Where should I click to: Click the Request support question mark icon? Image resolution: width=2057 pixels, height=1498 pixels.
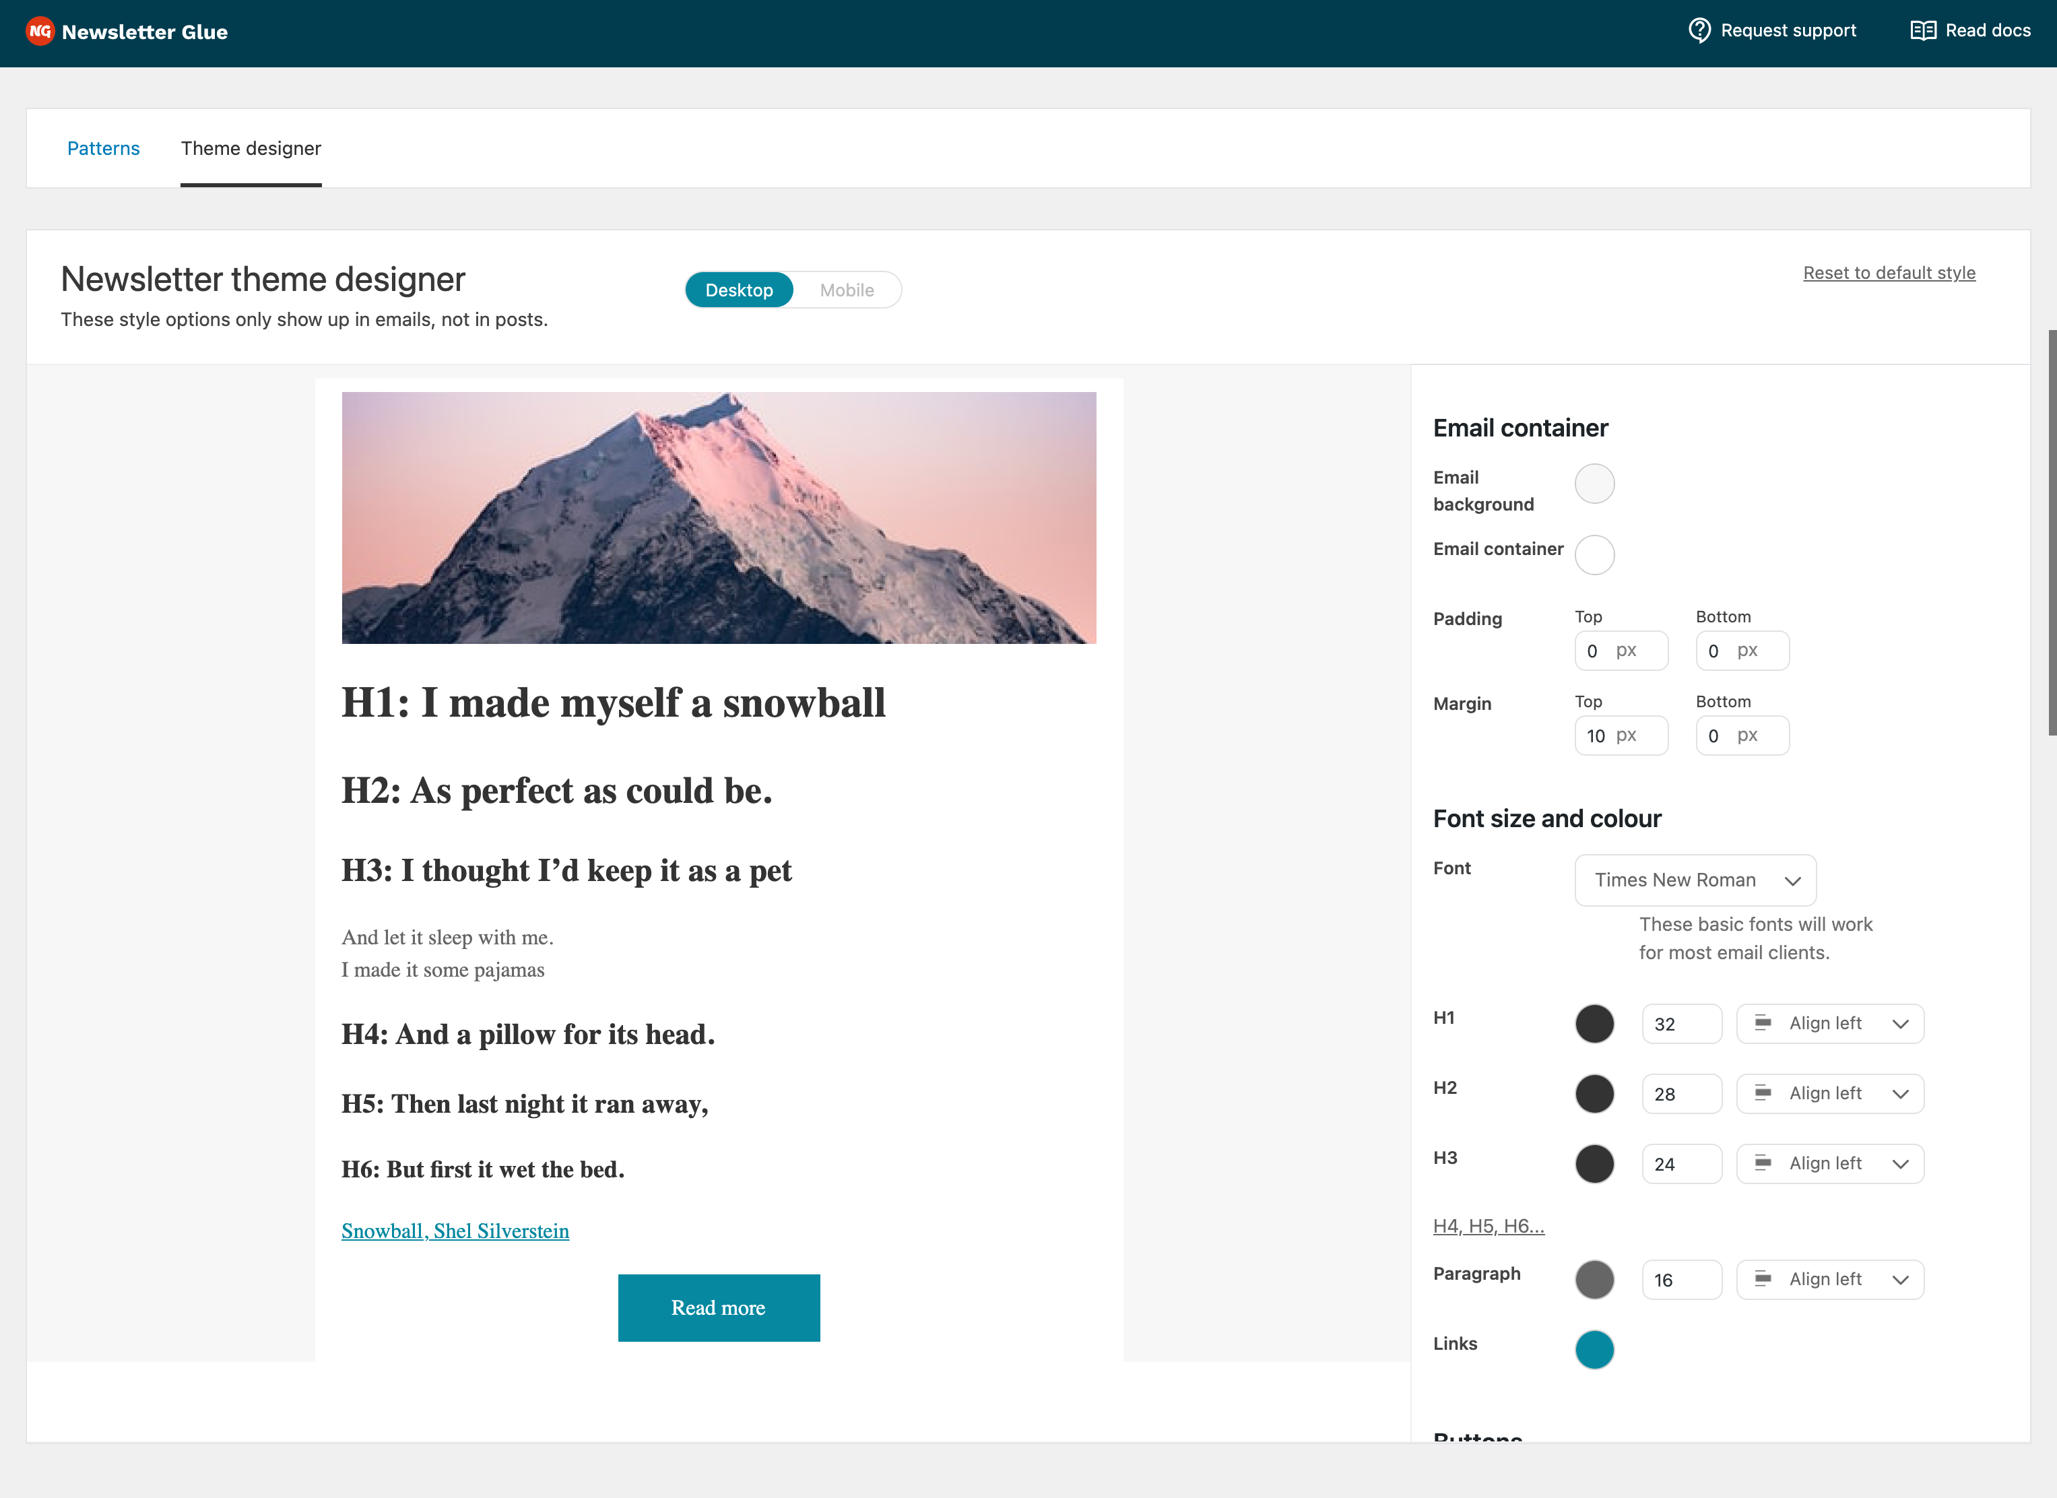[x=1699, y=31]
